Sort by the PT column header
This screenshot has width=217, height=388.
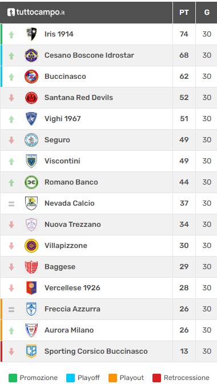click(x=184, y=13)
